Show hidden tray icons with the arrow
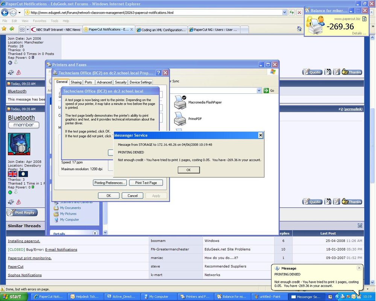 pos(337,297)
